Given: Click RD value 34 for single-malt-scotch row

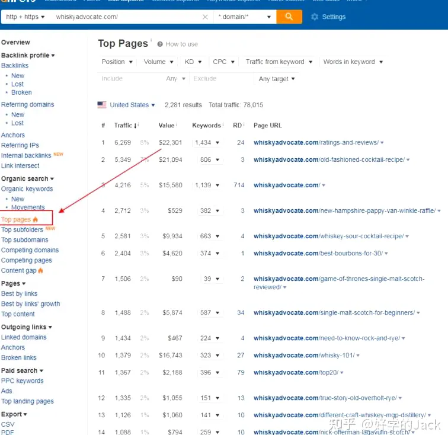Looking at the screenshot, I should coord(241,313).
